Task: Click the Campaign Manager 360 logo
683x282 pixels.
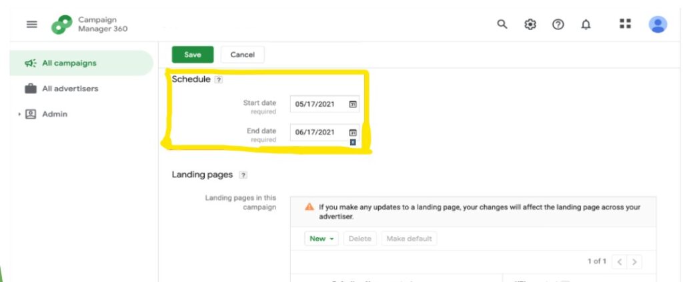Action: (x=62, y=25)
